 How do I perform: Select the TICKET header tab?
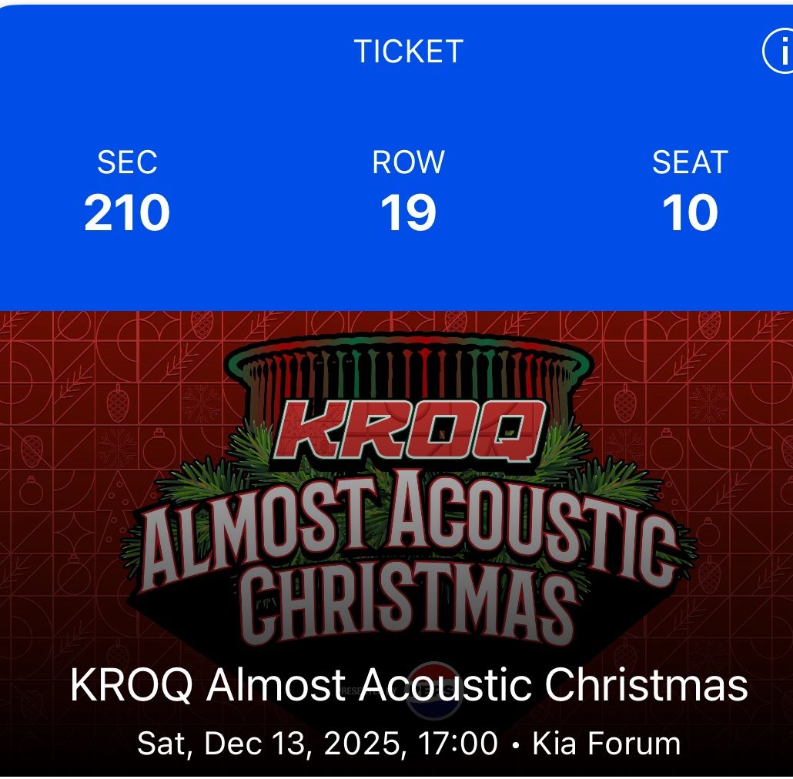(407, 51)
